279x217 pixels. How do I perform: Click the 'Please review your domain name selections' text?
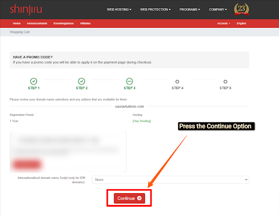(68, 100)
